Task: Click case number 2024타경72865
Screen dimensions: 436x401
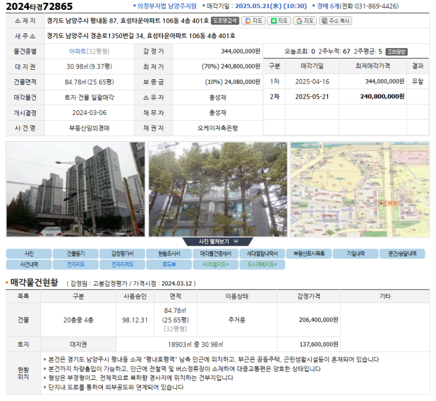Action: pyautogui.click(x=39, y=6)
